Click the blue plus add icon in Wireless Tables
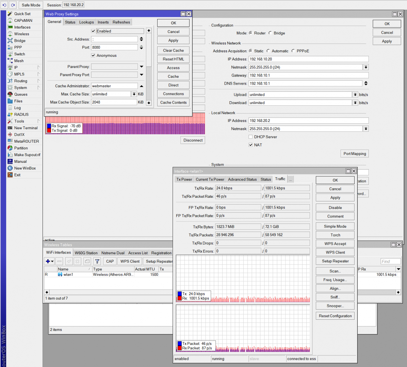Screen dimensions: 407x367 (48, 261)
